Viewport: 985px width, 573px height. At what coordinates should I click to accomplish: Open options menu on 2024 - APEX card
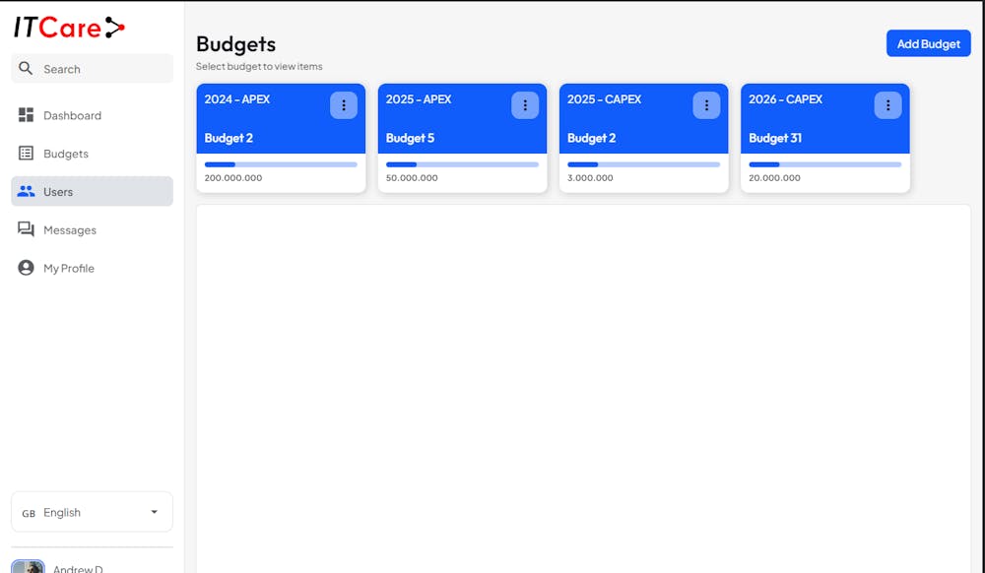click(344, 105)
